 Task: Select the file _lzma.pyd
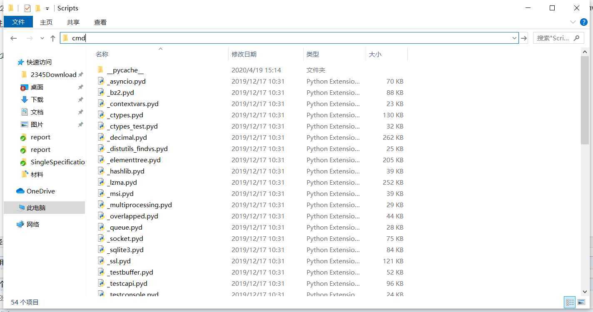pyautogui.click(x=122, y=182)
